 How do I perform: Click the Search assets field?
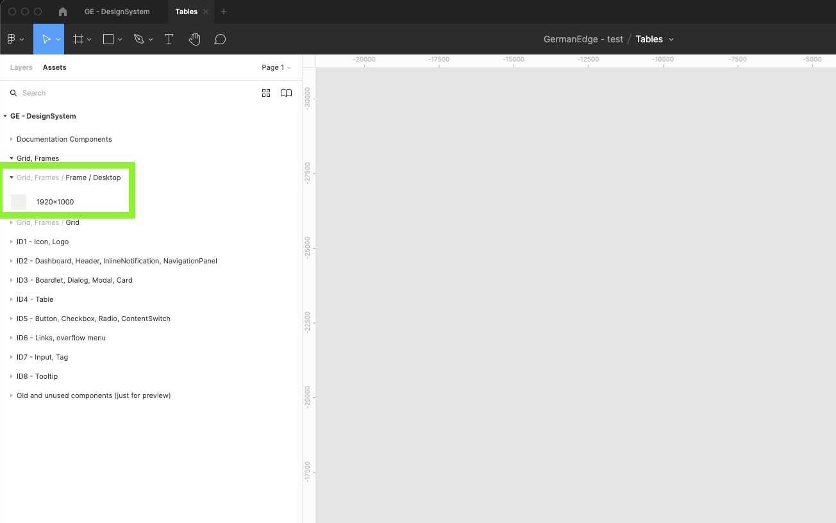pos(128,93)
